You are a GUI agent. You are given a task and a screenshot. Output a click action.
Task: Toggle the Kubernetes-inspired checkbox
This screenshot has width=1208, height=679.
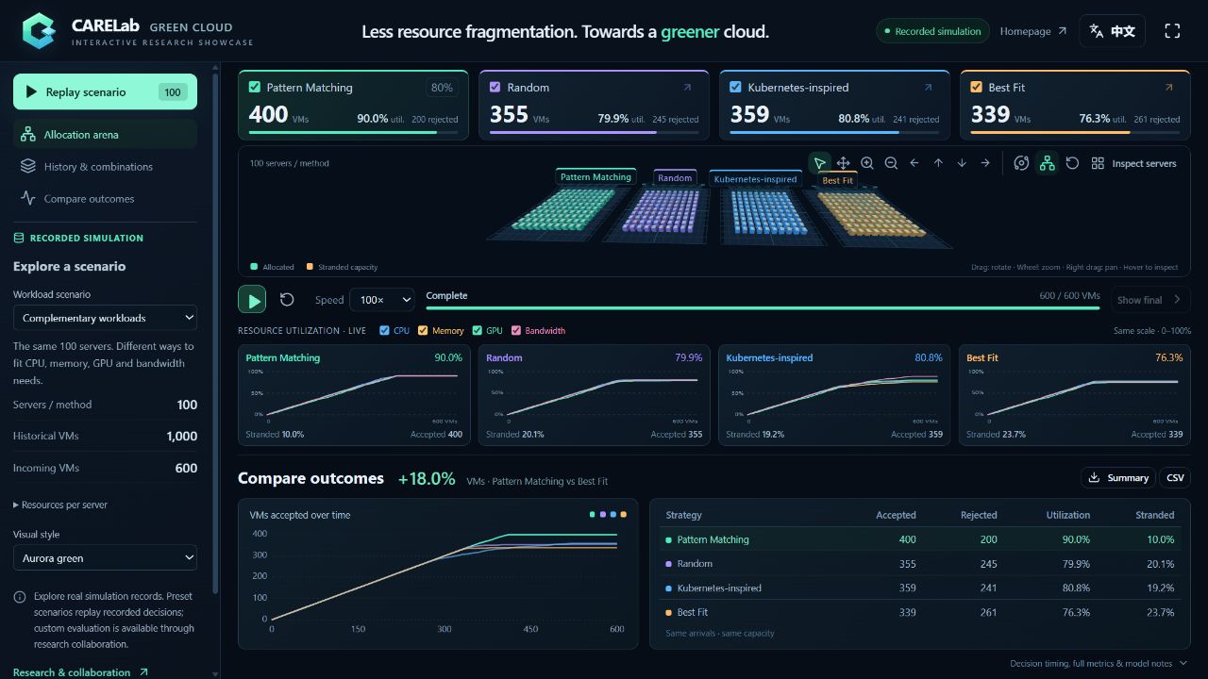pos(736,87)
